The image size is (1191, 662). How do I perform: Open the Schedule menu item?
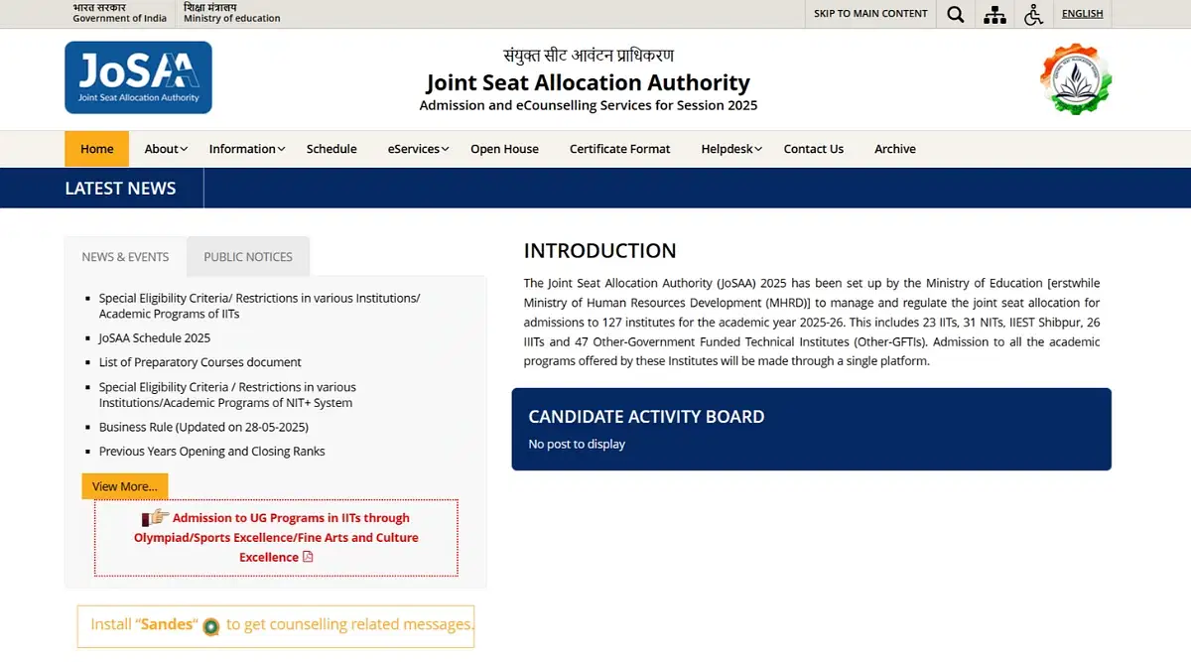331,149
